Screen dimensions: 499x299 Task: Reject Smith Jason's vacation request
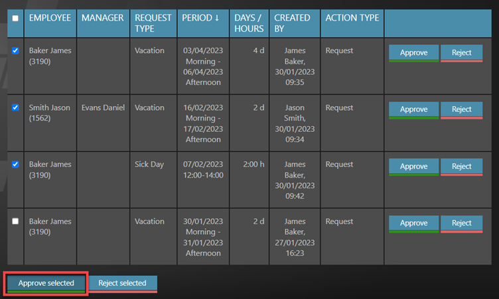click(461, 109)
